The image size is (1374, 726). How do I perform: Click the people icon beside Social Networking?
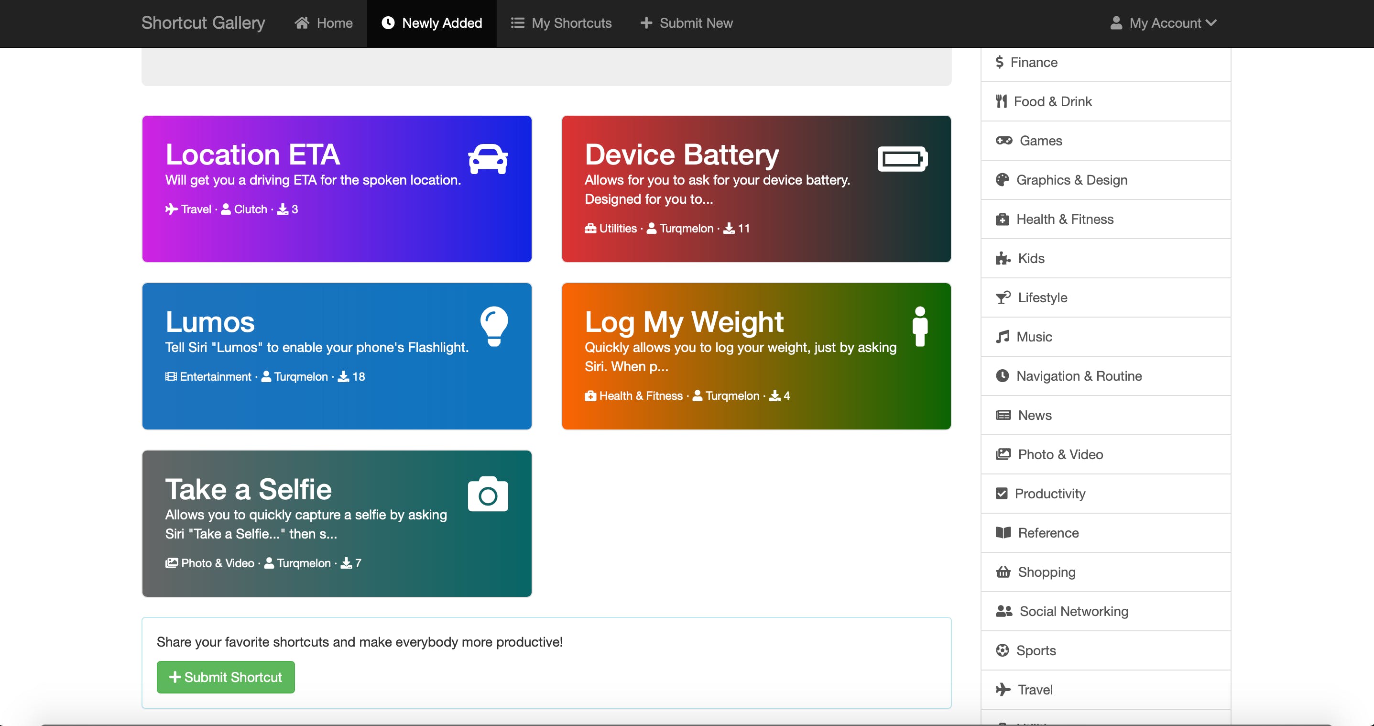1003,611
